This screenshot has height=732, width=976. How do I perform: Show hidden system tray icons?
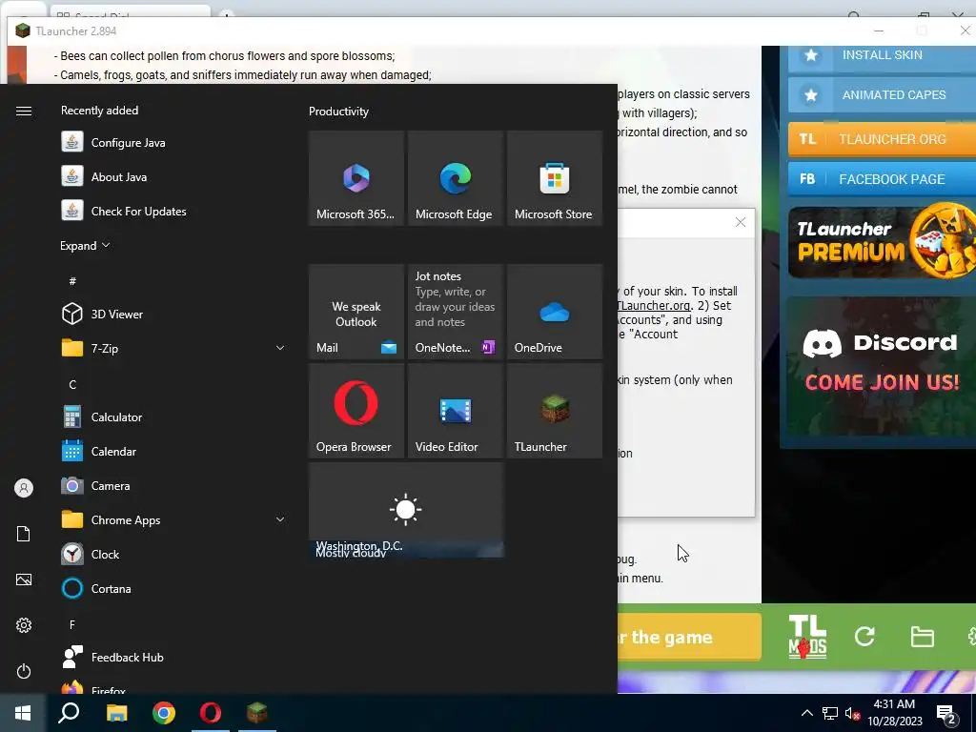click(806, 713)
